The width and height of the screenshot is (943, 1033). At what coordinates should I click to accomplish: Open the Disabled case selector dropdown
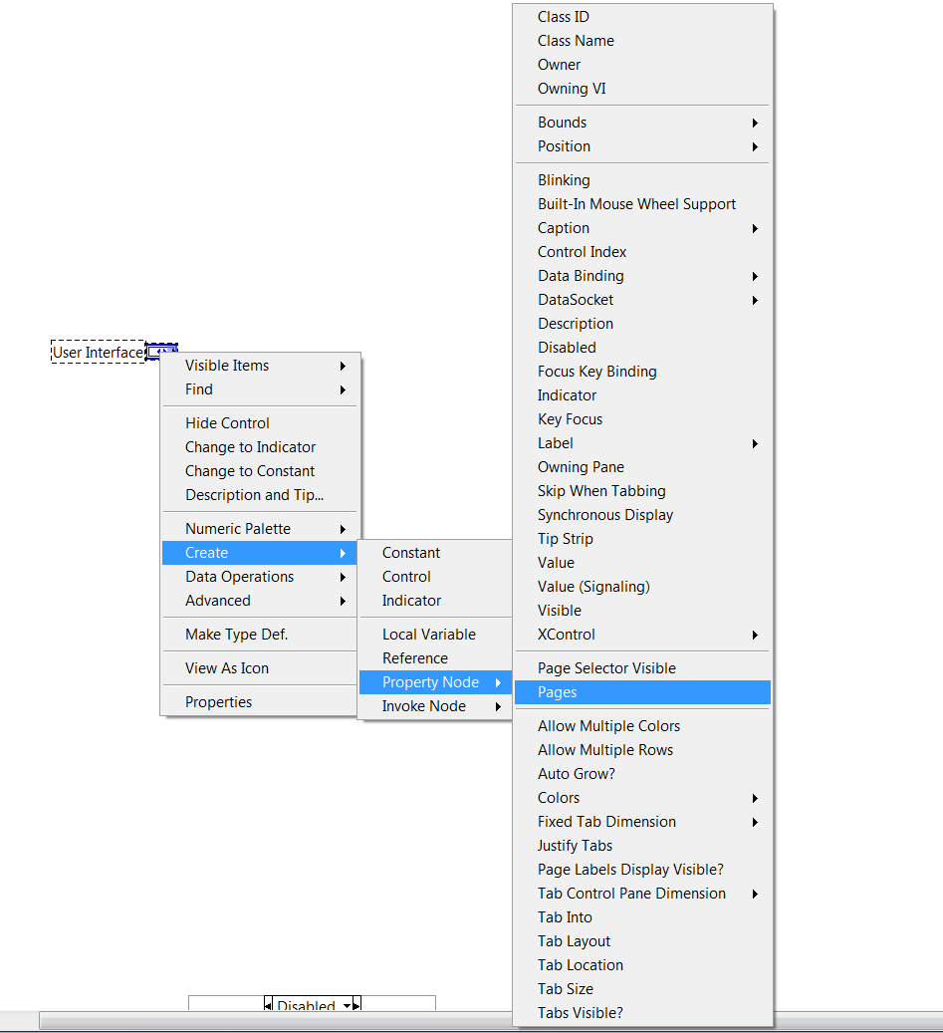(x=347, y=1006)
